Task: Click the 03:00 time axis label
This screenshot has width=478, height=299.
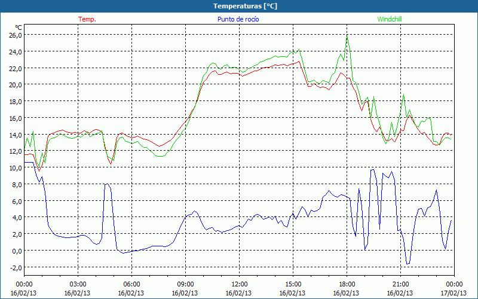Action: pos(78,285)
